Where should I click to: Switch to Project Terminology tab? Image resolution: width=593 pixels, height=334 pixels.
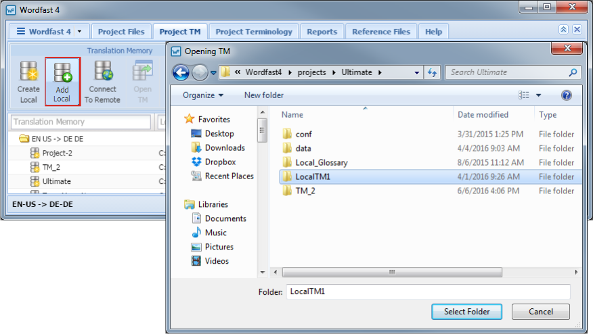click(254, 32)
